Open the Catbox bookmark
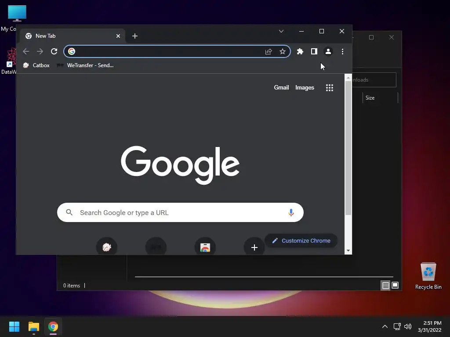The image size is (450, 337). pyautogui.click(x=36, y=65)
